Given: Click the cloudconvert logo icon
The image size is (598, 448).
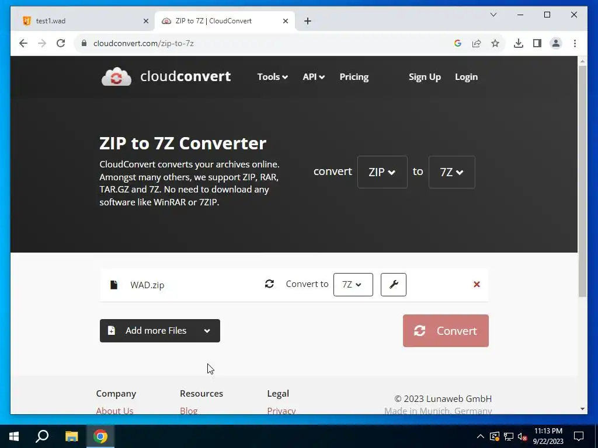Looking at the screenshot, I should 116,76.
